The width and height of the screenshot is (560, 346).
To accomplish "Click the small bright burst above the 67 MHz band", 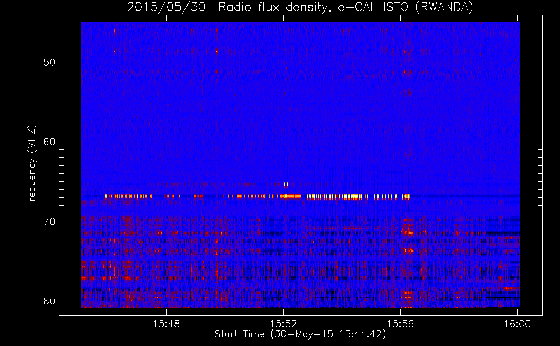I will point(286,184).
